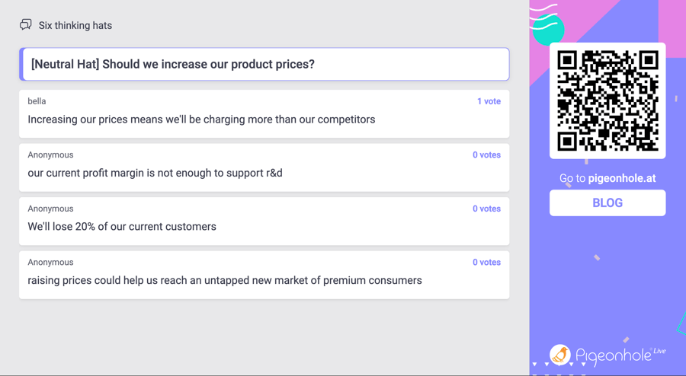Click the QR code image

coord(607,100)
